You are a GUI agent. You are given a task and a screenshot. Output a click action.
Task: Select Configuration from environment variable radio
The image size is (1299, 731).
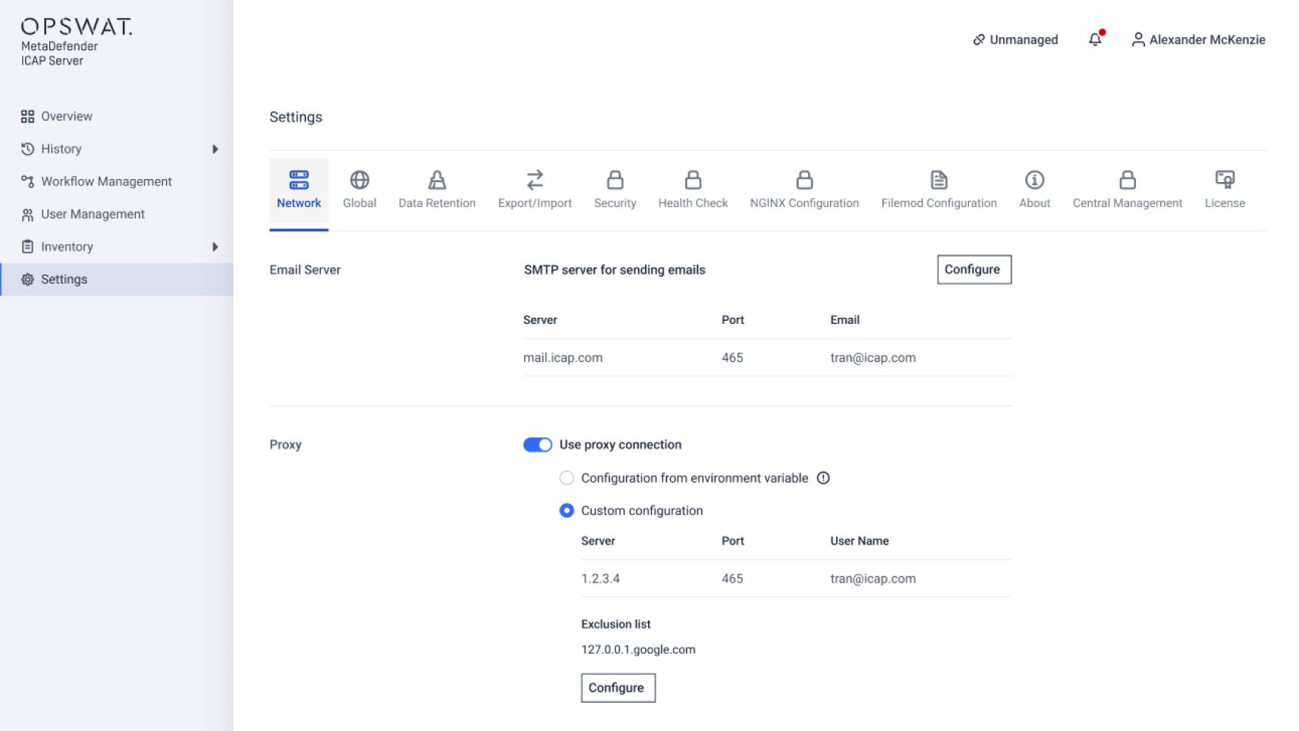[x=567, y=478]
